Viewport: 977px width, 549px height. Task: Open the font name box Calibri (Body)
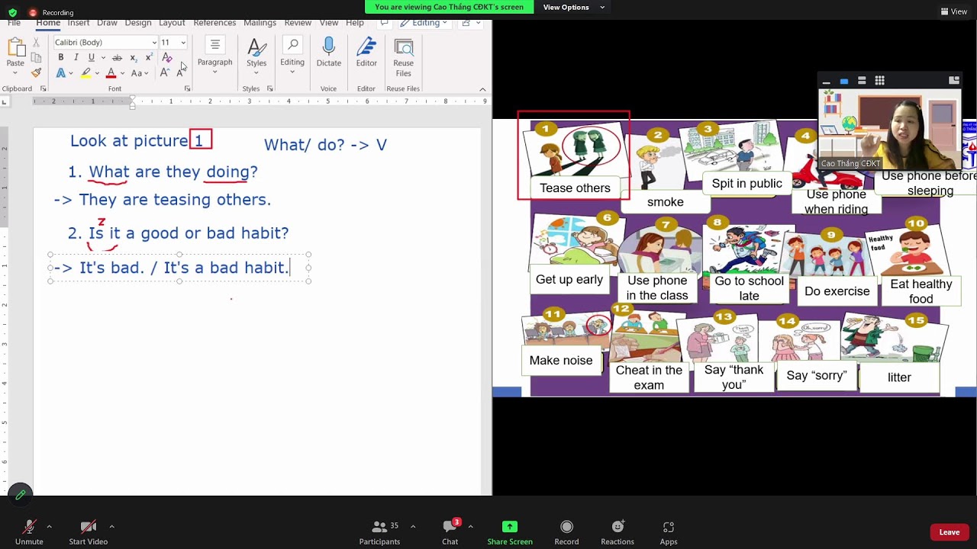pos(105,43)
